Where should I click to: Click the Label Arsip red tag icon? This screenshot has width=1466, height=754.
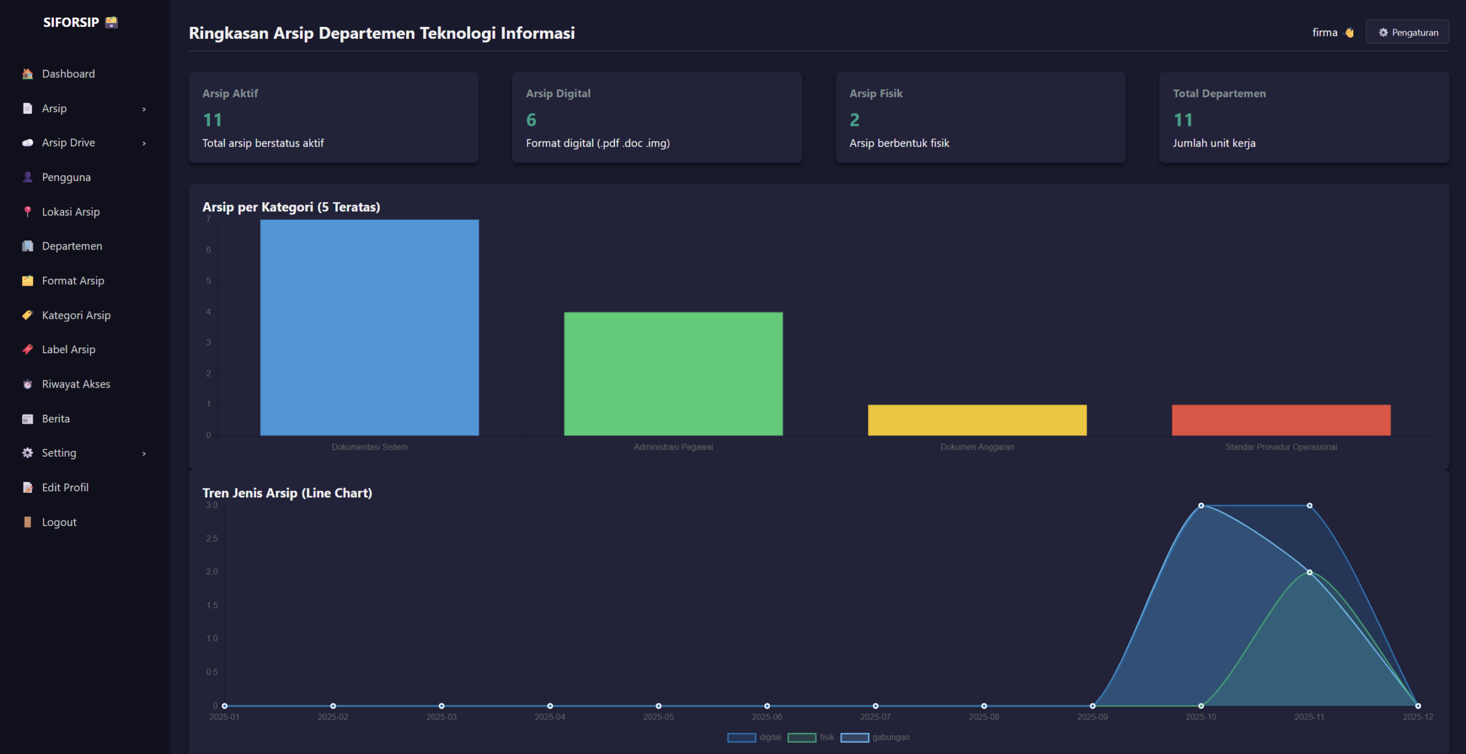27,349
